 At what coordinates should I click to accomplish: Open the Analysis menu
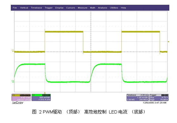tap(102, 8)
